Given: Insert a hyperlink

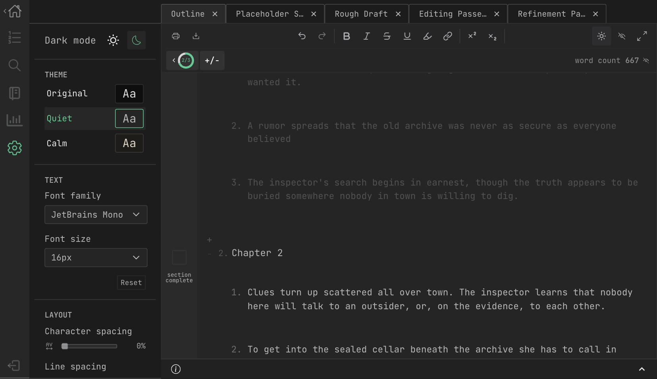Looking at the screenshot, I should 448,36.
